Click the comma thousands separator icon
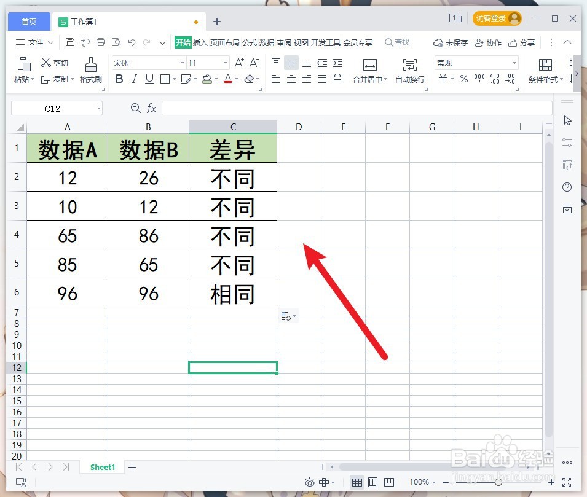The image size is (587, 497). pyautogui.click(x=479, y=79)
